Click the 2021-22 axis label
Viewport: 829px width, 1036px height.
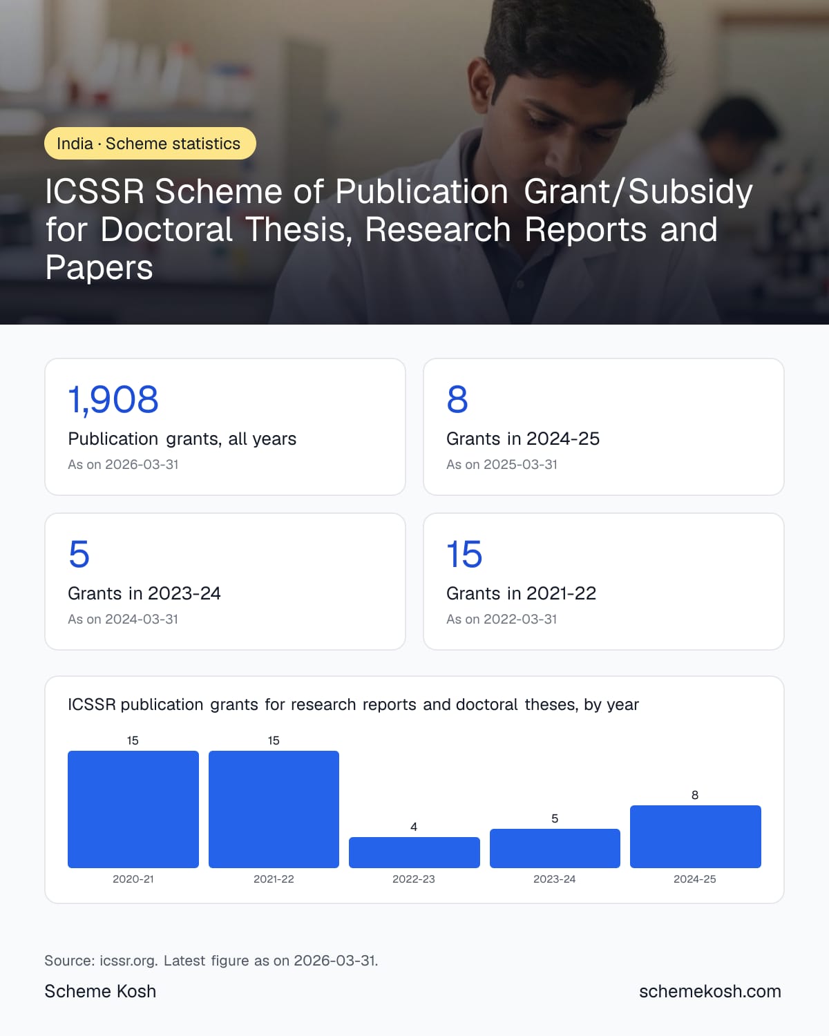(274, 879)
